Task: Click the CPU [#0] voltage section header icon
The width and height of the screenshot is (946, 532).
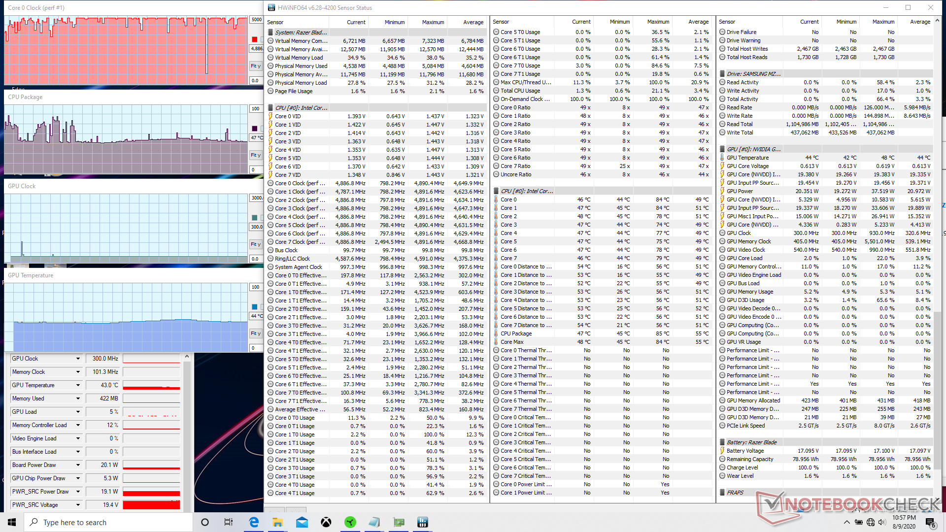Action: coord(270,108)
